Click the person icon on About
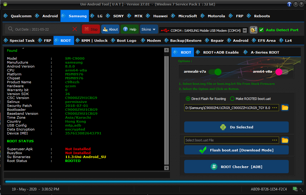Screen dimensions: 306x195 (x=105, y=29)
